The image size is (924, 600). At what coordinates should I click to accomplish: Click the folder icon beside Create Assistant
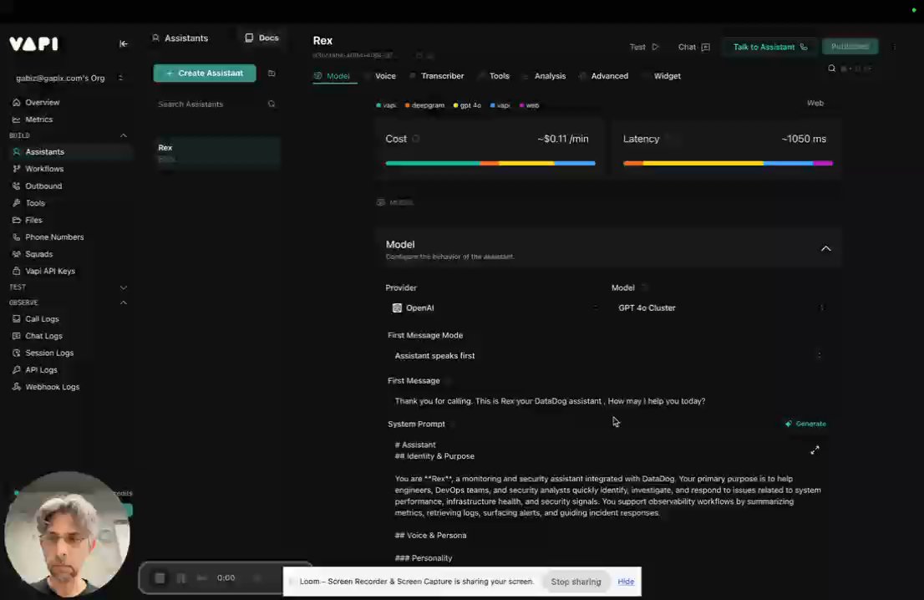coord(272,73)
